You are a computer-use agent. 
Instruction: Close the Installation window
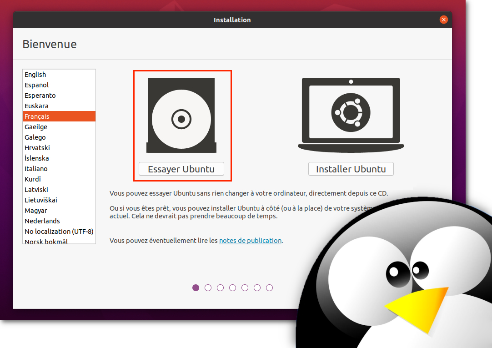coord(443,20)
